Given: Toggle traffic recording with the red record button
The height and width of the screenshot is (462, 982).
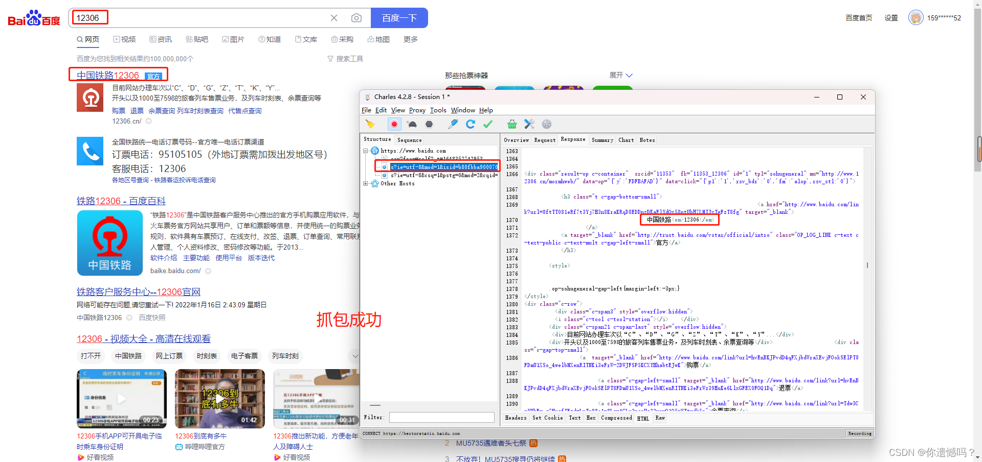Looking at the screenshot, I should tap(394, 124).
